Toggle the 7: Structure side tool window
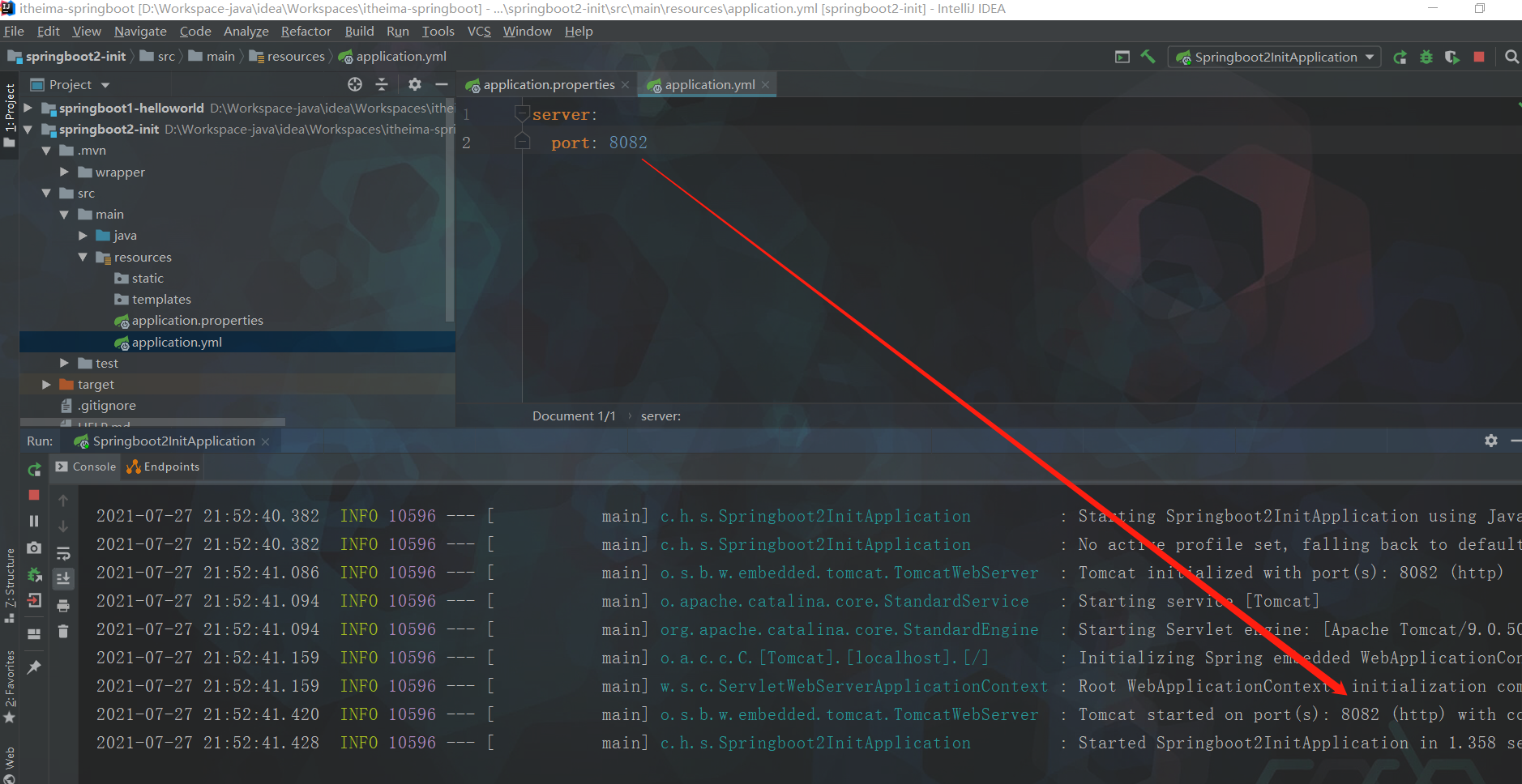The width and height of the screenshot is (1522, 784). click(10, 585)
